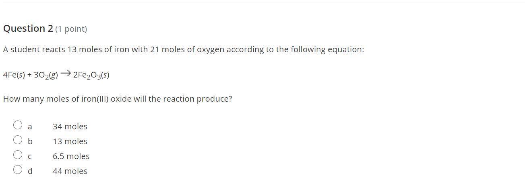Click the letter 'b' option label
Image resolution: width=525 pixels, height=190 pixels.
click(x=30, y=141)
